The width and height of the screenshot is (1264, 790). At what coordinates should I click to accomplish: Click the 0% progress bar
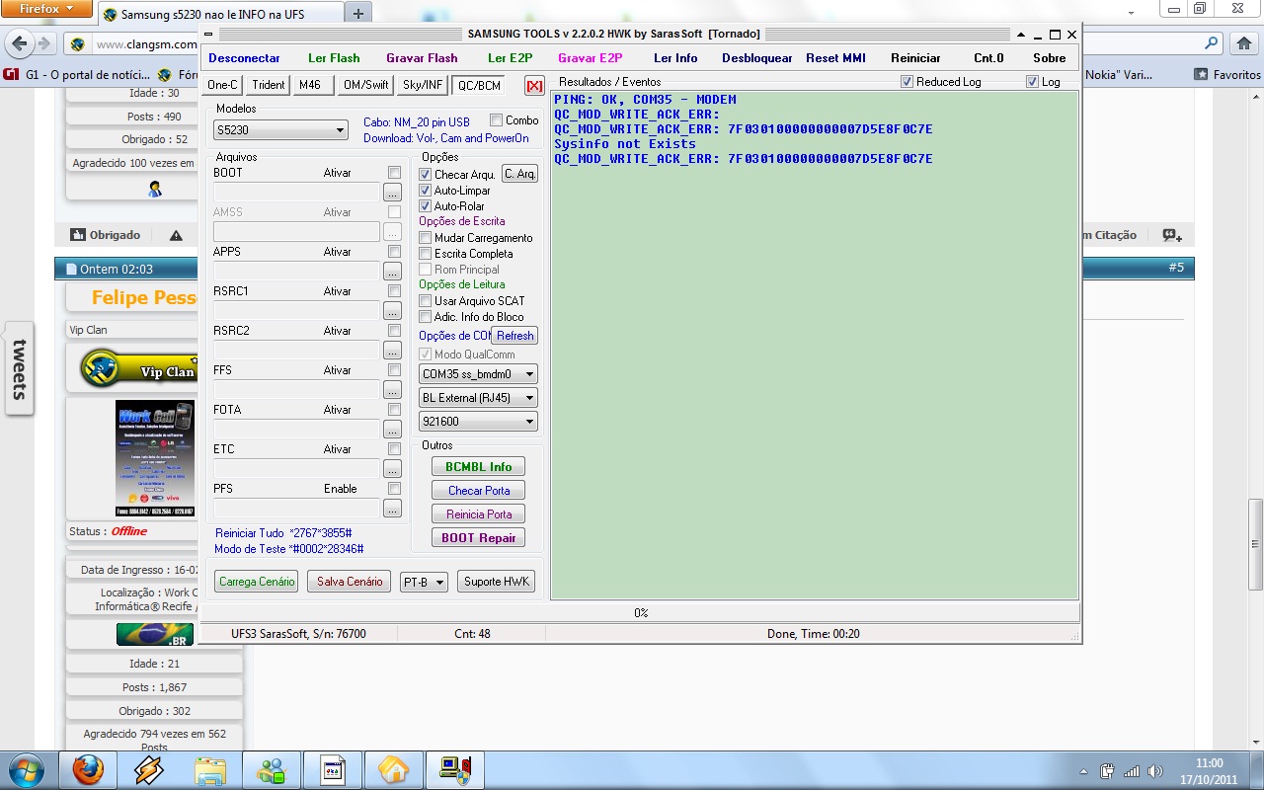[x=639, y=613]
